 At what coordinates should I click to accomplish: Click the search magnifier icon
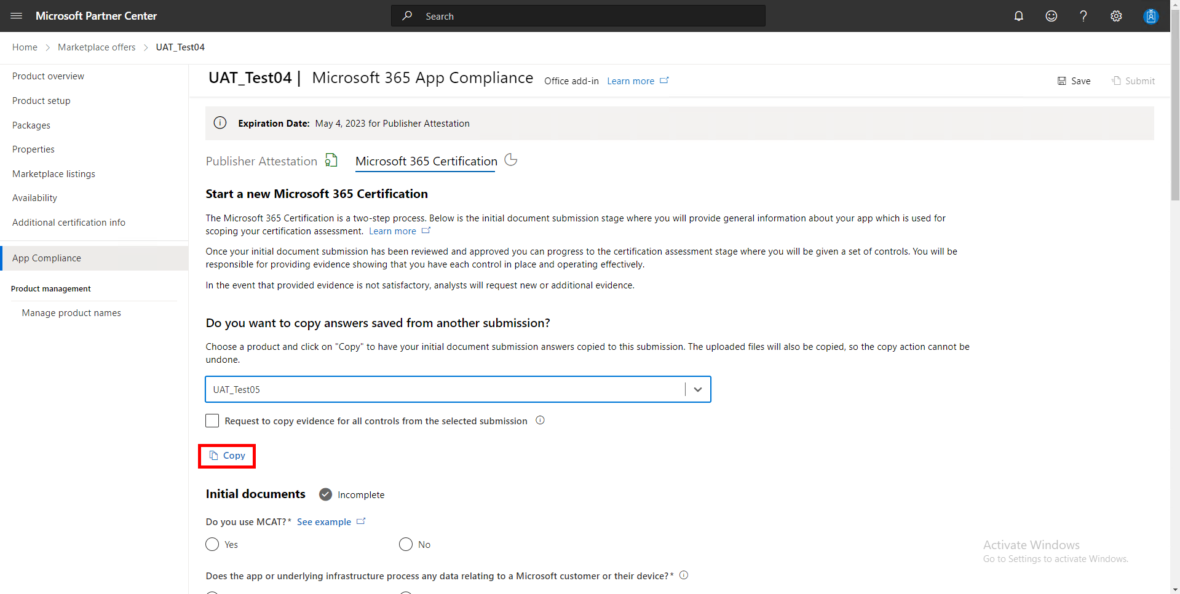pos(407,16)
